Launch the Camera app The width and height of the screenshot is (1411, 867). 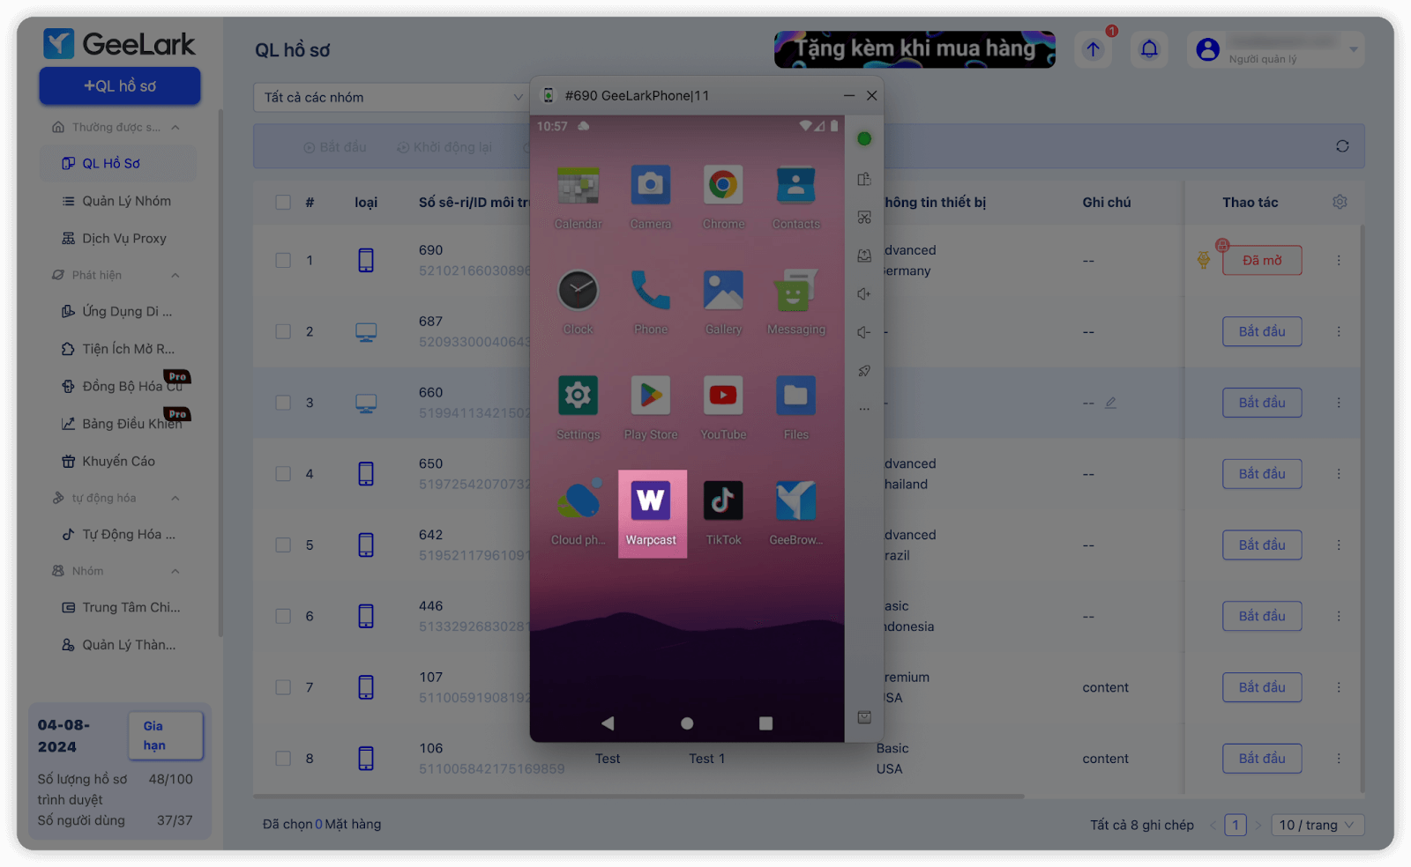[x=651, y=196]
